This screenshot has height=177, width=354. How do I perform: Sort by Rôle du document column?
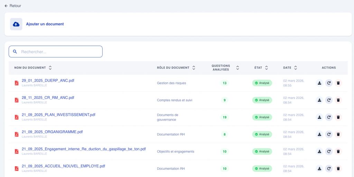coord(194,68)
